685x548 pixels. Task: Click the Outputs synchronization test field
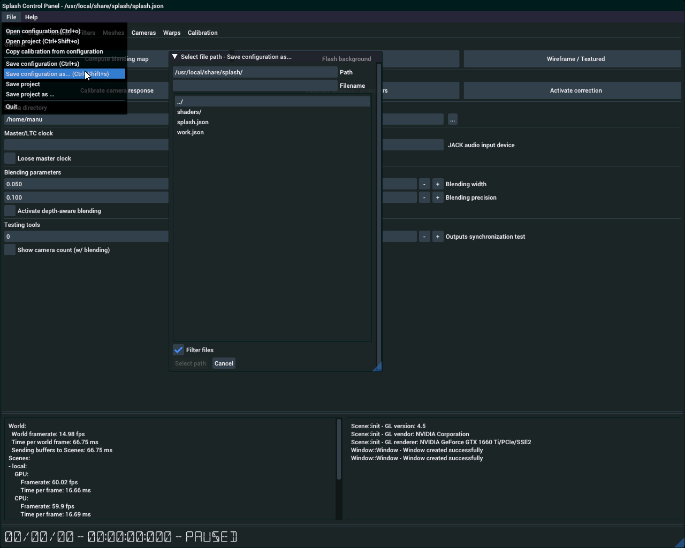210,237
